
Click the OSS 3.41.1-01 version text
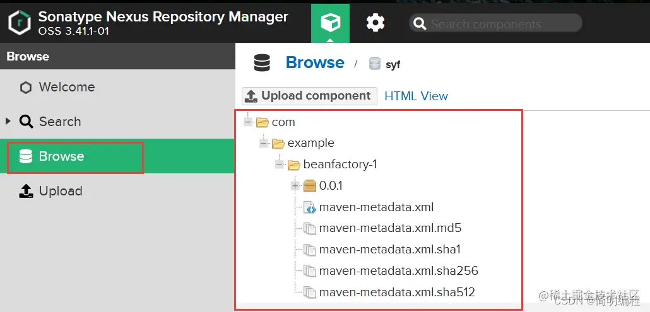(x=73, y=31)
